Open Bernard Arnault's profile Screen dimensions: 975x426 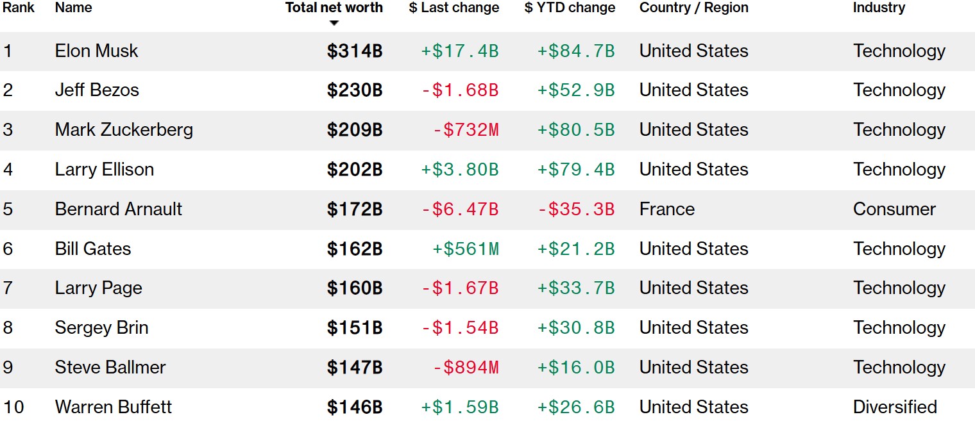(119, 209)
